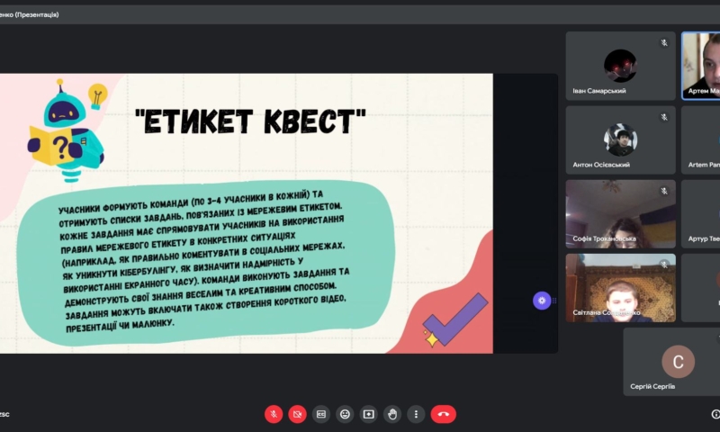Select Софія Трохановська video tile
The width and height of the screenshot is (720, 432).
click(x=620, y=214)
